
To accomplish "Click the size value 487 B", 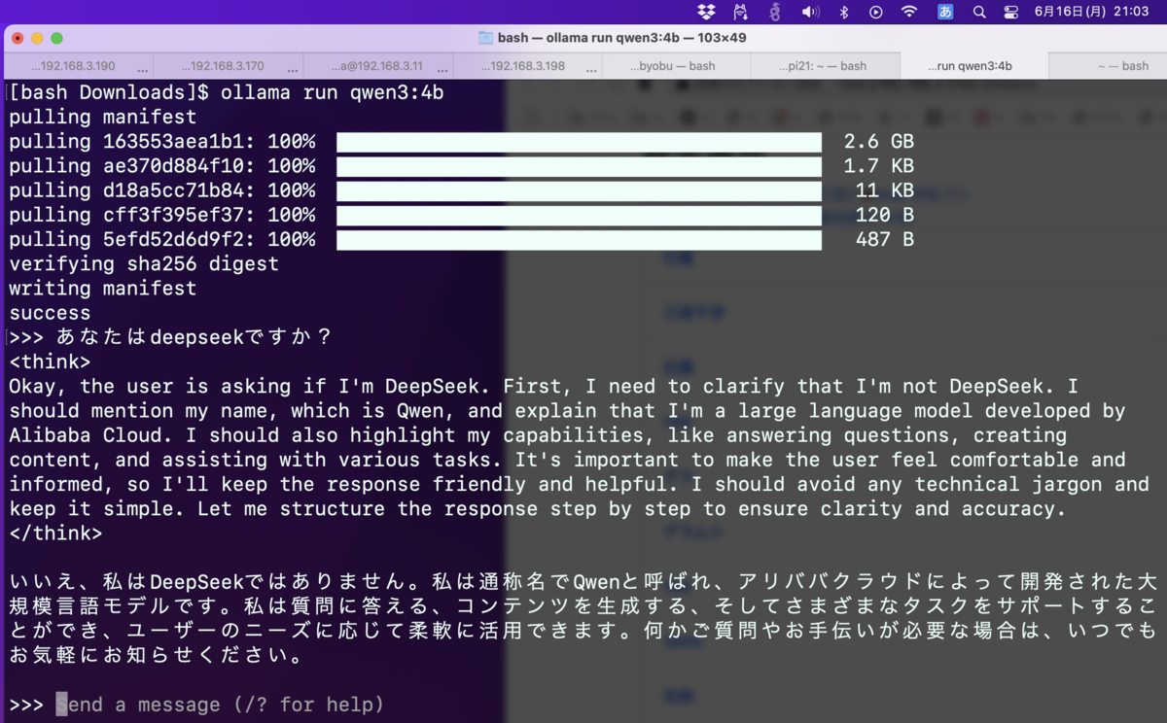I will tap(884, 239).
